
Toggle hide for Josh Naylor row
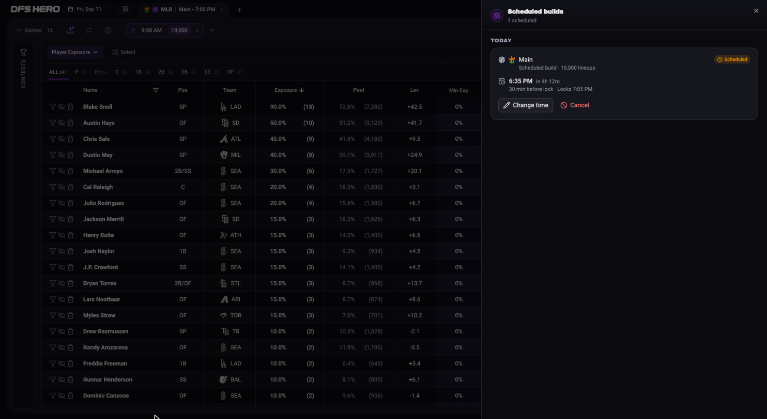pos(62,251)
